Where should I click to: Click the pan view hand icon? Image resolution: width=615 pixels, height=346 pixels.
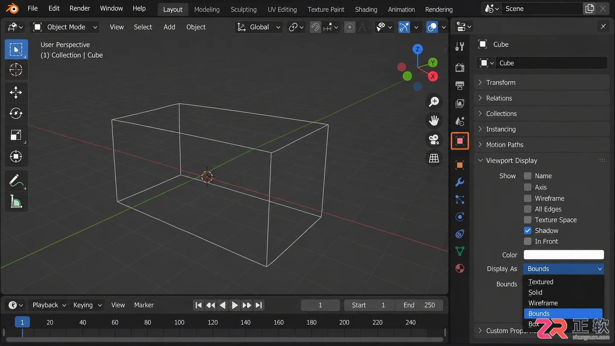coord(434,120)
